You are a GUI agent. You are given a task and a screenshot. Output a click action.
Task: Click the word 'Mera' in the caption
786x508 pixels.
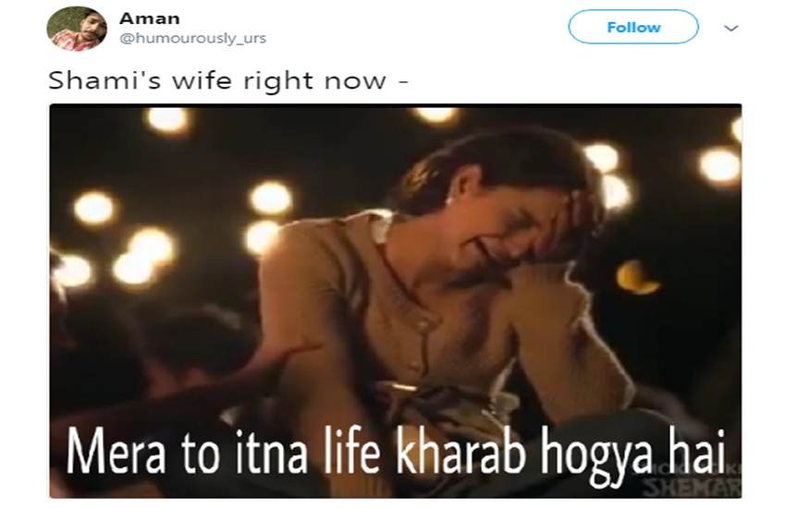tap(117, 451)
